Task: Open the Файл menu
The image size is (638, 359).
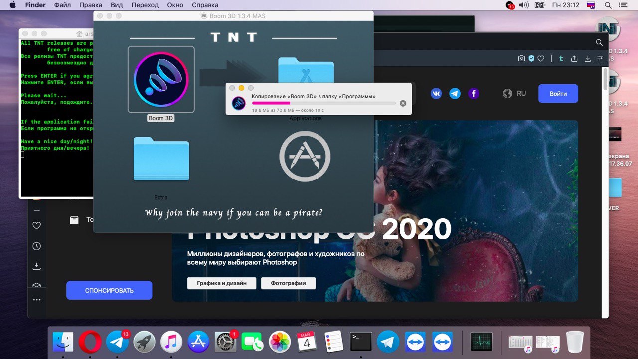Action: pyautogui.click(x=62, y=5)
